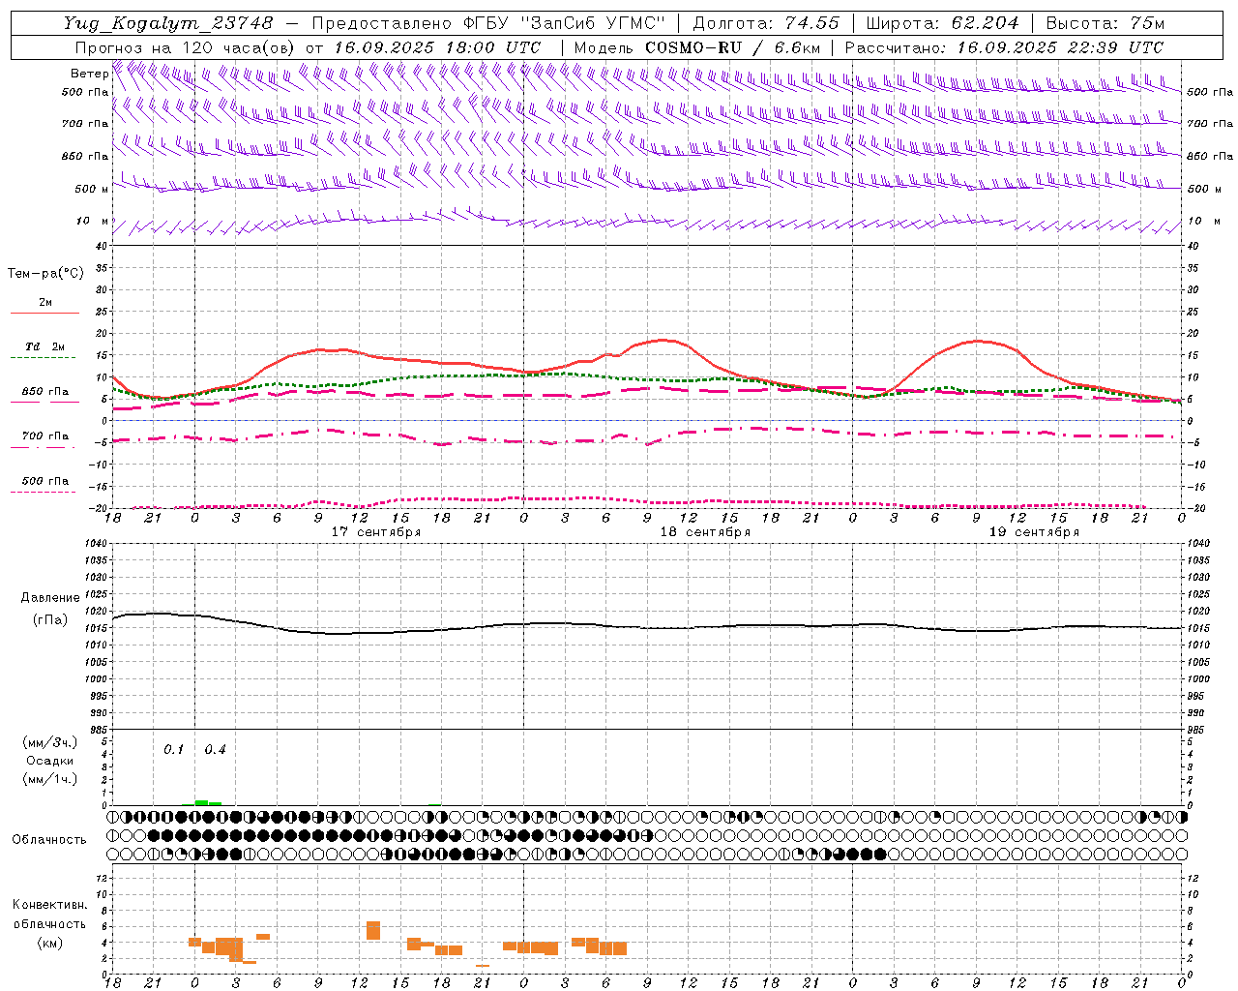Click the 'Ветер' wind panel label
The width and height of the screenshot is (1238, 991).
pos(89,74)
